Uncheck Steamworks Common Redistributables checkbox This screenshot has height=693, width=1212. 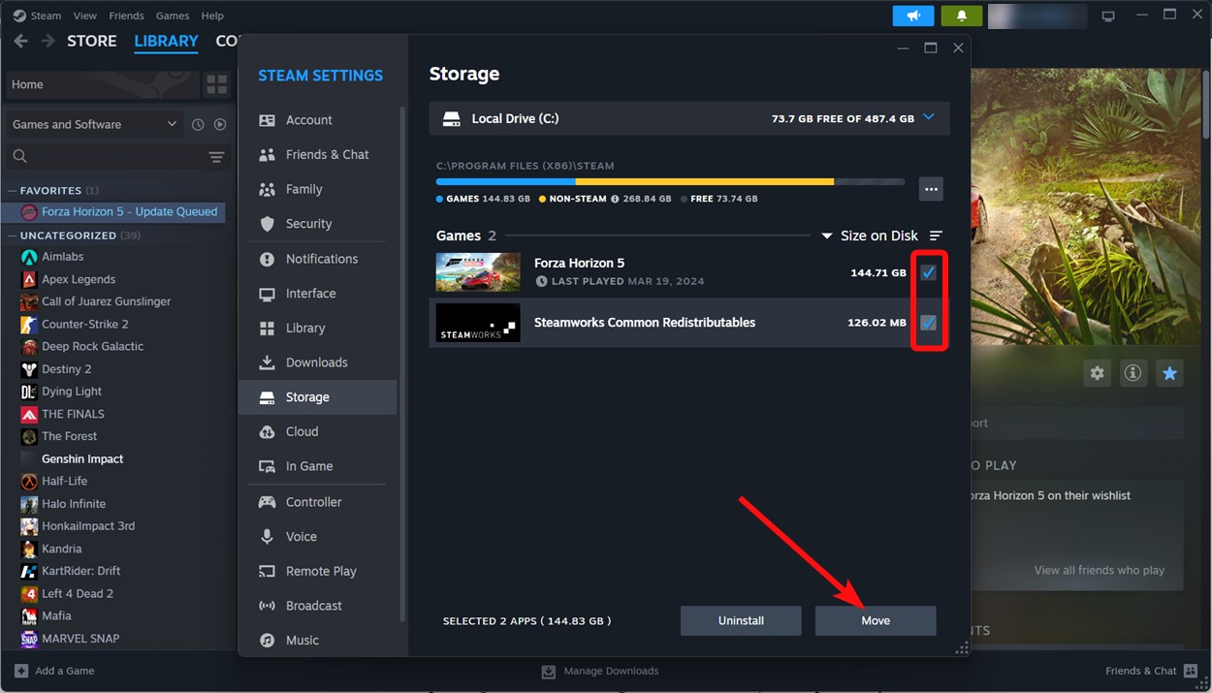tap(928, 323)
